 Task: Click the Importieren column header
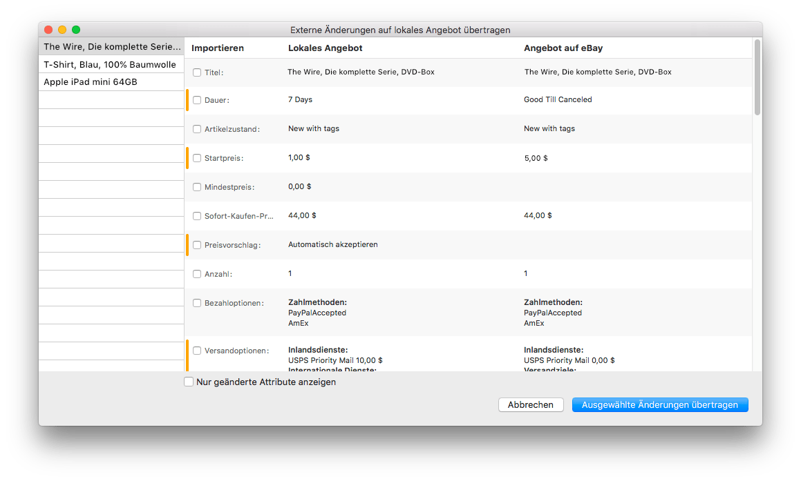(218, 48)
